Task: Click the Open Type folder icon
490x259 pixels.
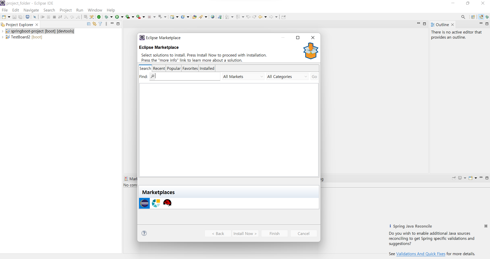Action: point(195,17)
